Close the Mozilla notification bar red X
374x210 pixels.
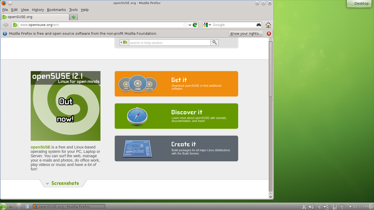(x=269, y=34)
